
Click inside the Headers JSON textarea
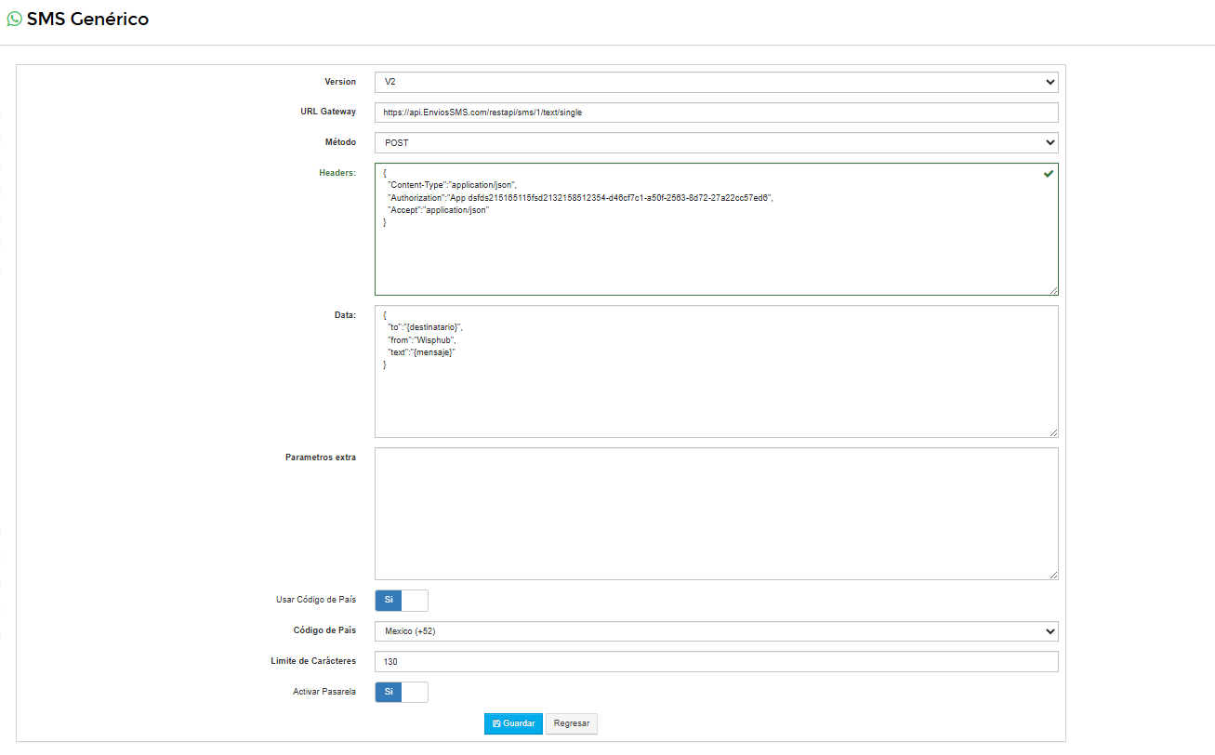pos(716,251)
